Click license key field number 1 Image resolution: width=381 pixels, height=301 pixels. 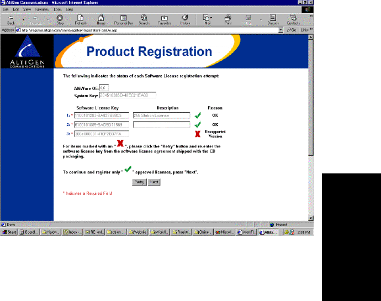click(x=102, y=115)
